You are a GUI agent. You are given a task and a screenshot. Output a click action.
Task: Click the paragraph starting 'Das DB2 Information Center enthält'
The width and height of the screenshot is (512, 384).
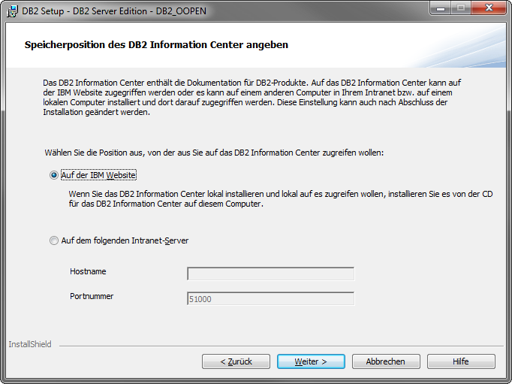pos(251,98)
